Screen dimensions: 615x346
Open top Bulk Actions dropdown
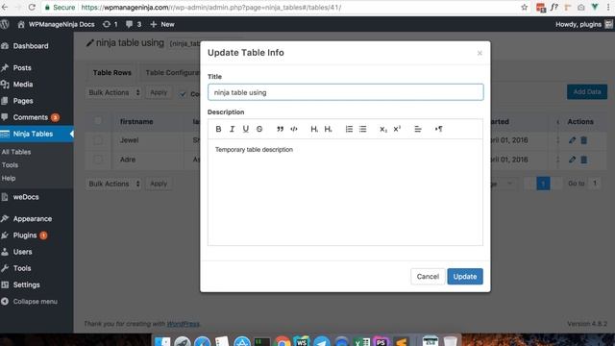(x=113, y=92)
